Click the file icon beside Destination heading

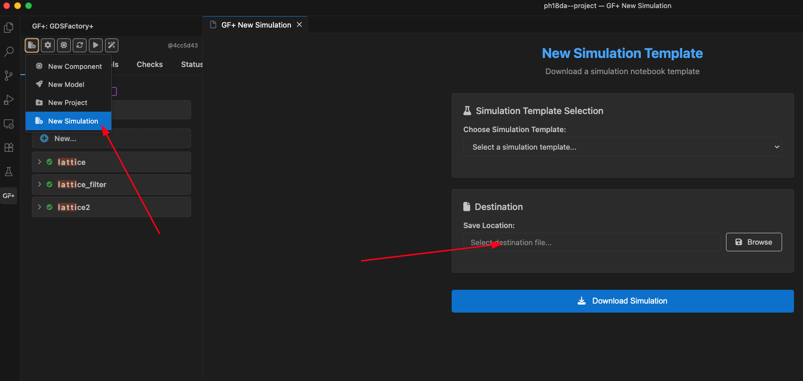[467, 207]
